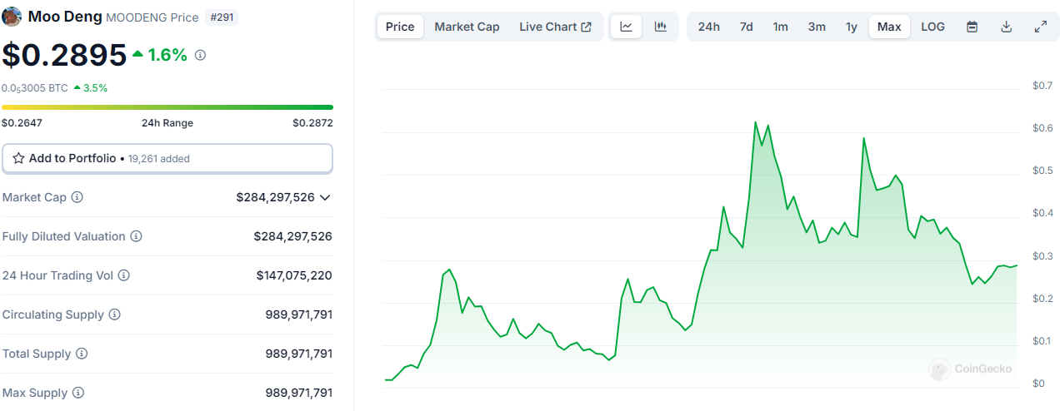1060x411 pixels.
Task: Click info icon next to Circulating Supply
Action: point(115,314)
